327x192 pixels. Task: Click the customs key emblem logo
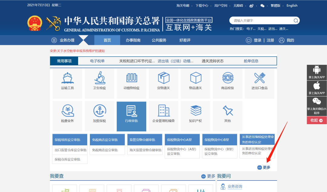point(53,24)
